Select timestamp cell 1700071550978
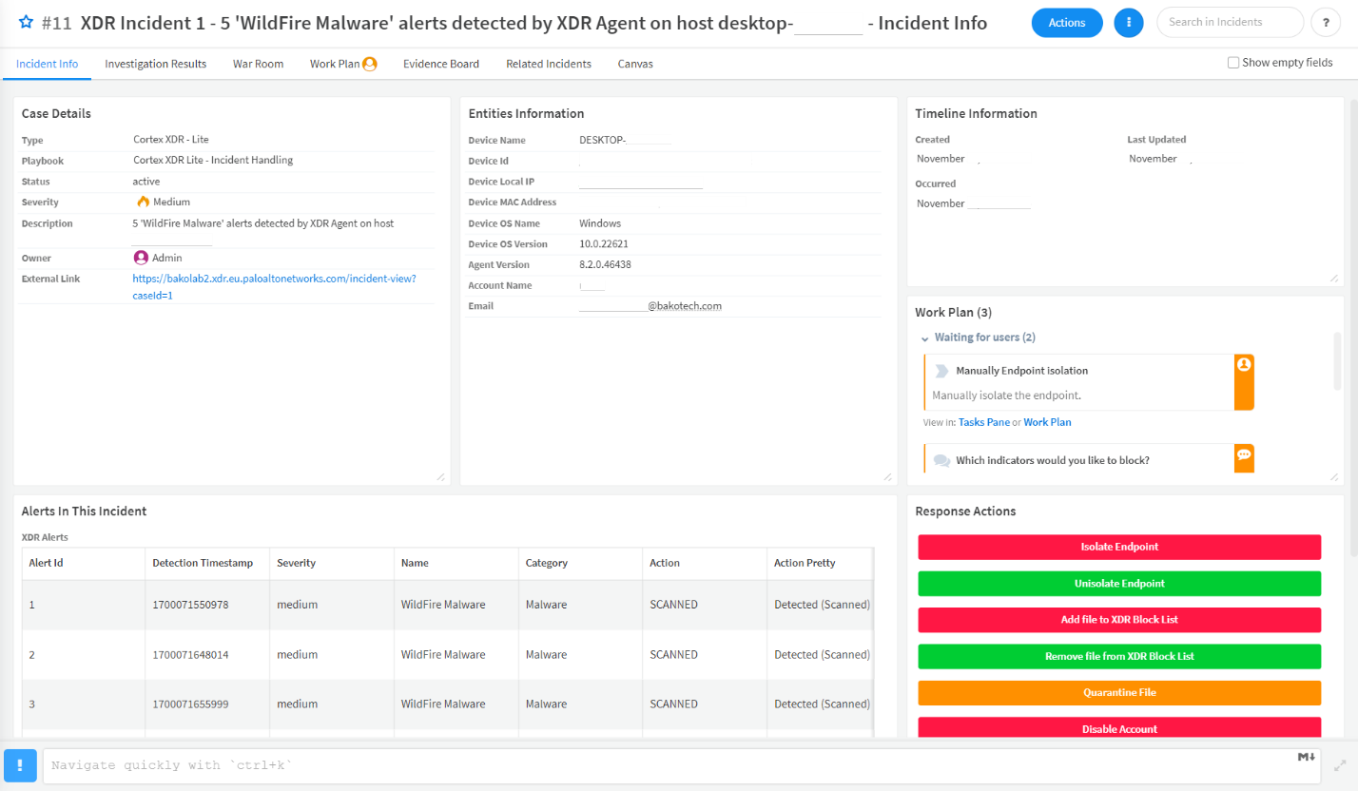Screen dimensions: 1358x791 (x=190, y=605)
